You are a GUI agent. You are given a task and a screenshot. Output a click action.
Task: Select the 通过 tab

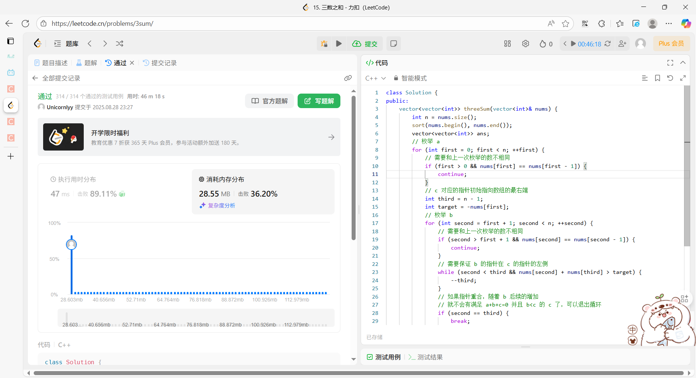click(116, 63)
